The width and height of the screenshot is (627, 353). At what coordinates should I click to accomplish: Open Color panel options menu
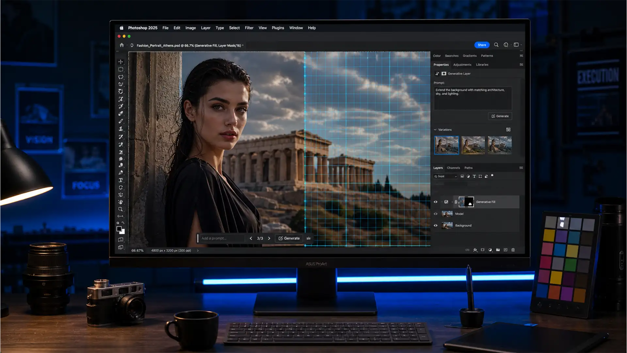pyautogui.click(x=521, y=56)
